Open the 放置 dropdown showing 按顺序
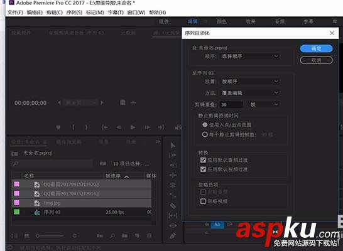The width and height of the screenshot is (343, 251). pyautogui.click(x=249, y=82)
